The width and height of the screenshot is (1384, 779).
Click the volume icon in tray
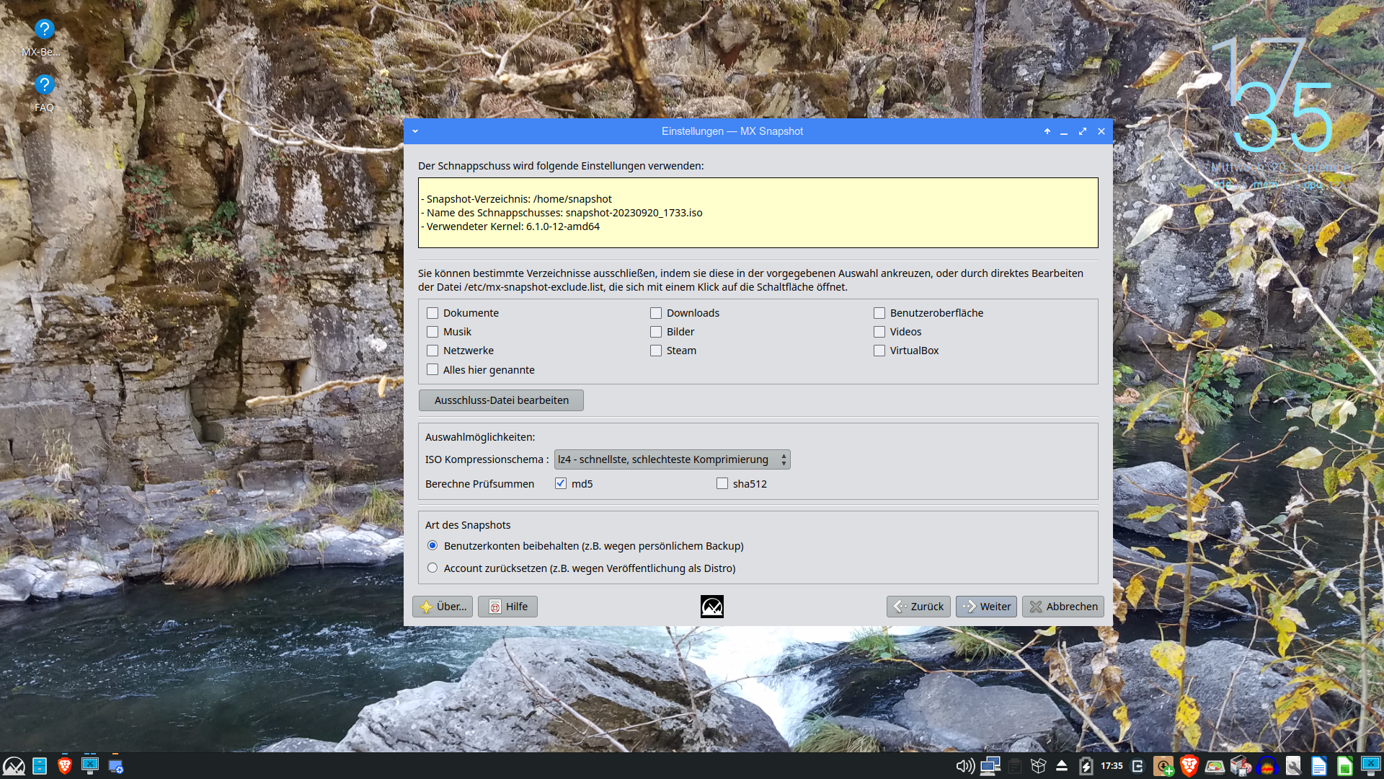point(965,766)
